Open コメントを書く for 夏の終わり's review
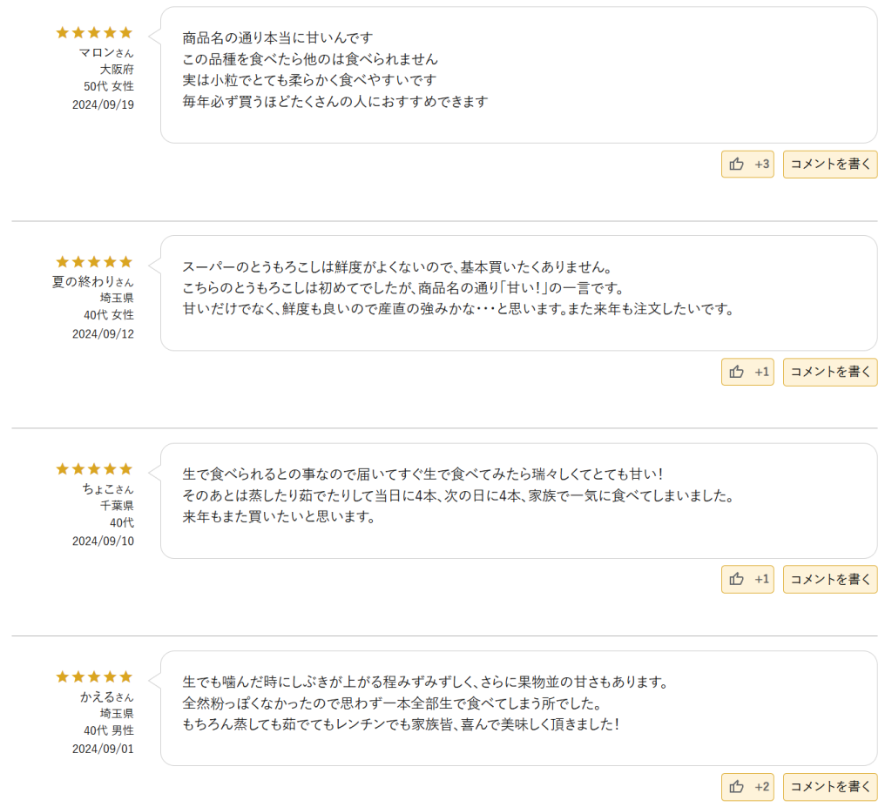This screenshot has width=892, height=807. coord(830,372)
